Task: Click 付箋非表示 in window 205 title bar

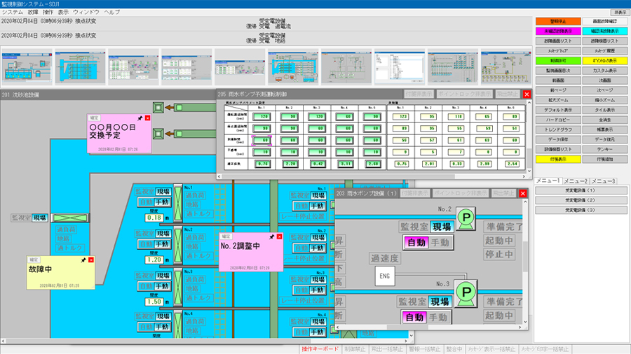Action: [x=419, y=94]
